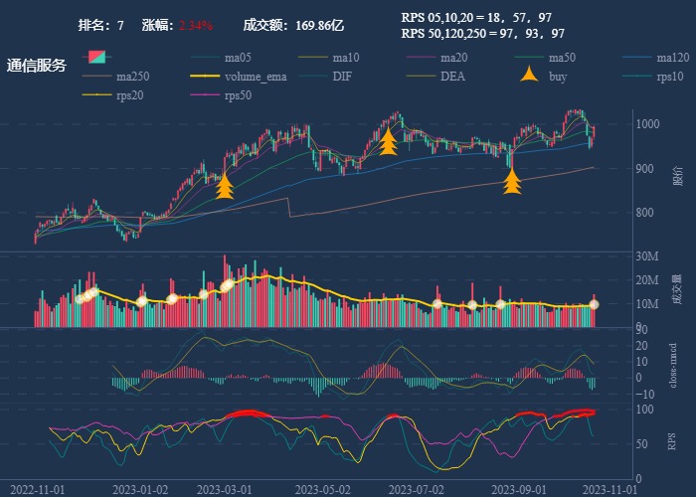Click the 通信服务 chart title

tap(37, 67)
